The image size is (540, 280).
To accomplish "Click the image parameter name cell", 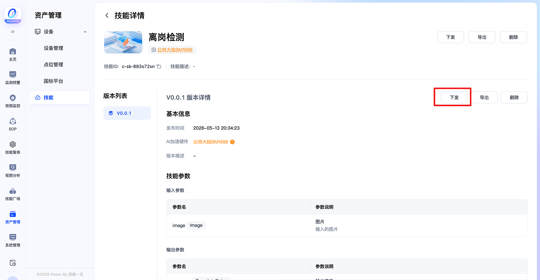I will tap(238, 225).
